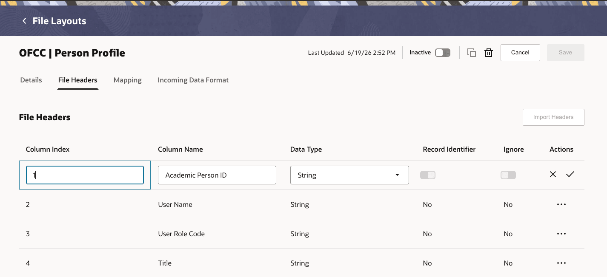Screen dimensions: 607x277
Task: Click the Column Index header
Action: (48, 149)
